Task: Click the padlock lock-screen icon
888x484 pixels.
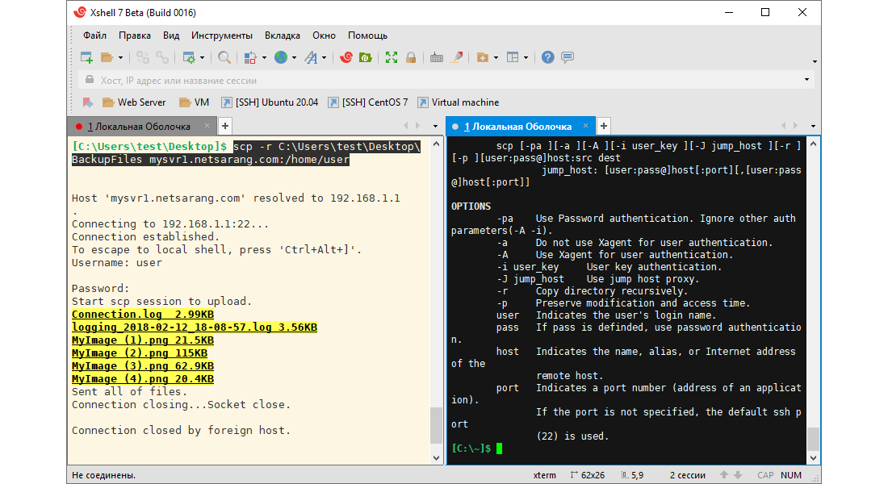Action: click(411, 57)
